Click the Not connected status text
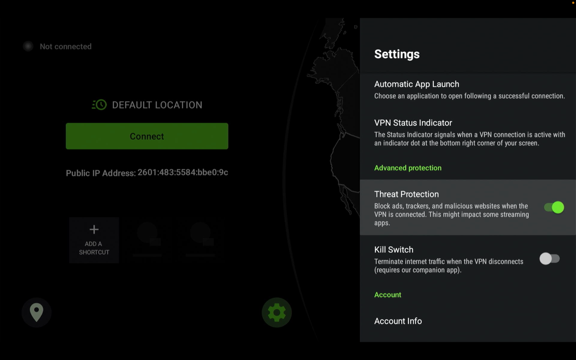The width and height of the screenshot is (576, 360). point(66,46)
